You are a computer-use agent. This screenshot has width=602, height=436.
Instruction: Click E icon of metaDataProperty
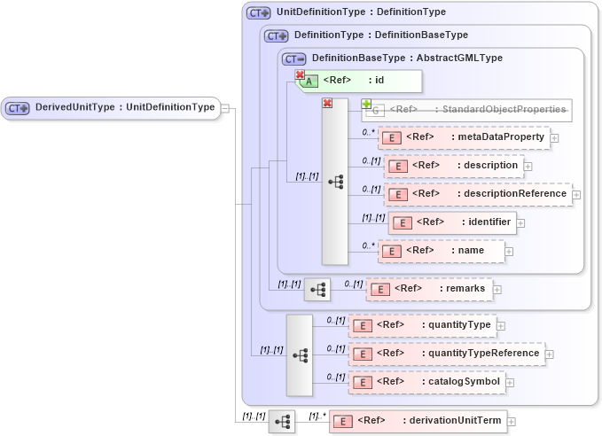(391, 138)
